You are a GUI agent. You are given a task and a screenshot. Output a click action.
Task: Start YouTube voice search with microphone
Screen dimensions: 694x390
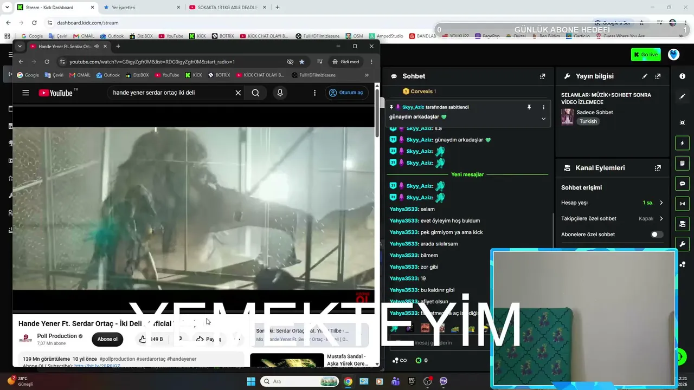(280, 93)
